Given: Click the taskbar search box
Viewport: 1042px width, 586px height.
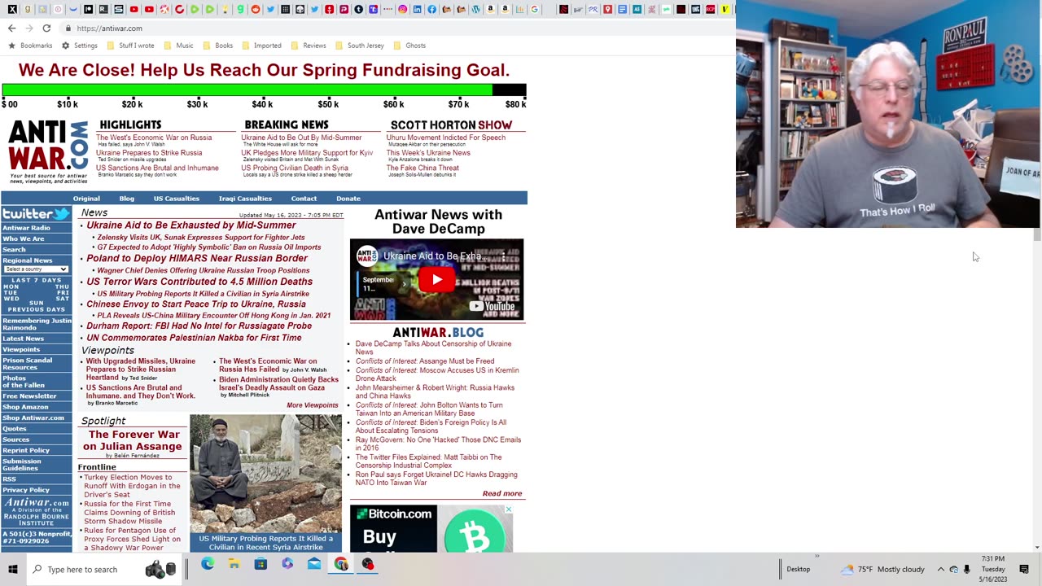Looking at the screenshot, I should pyautogui.click(x=106, y=569).
